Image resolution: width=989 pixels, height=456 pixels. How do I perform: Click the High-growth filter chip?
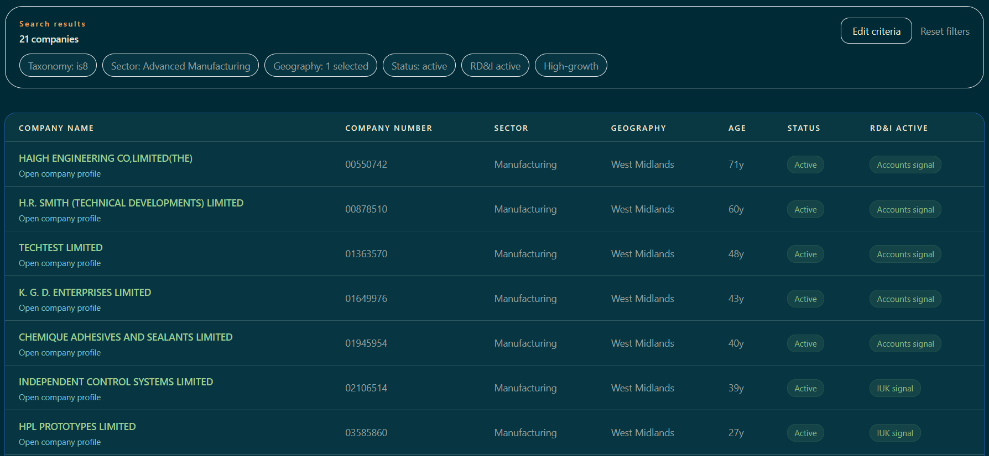(x=571, y=66)
